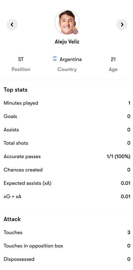Go to previous player with left arrow
This screenshot has width=133, height=270.
click(12, 24)
